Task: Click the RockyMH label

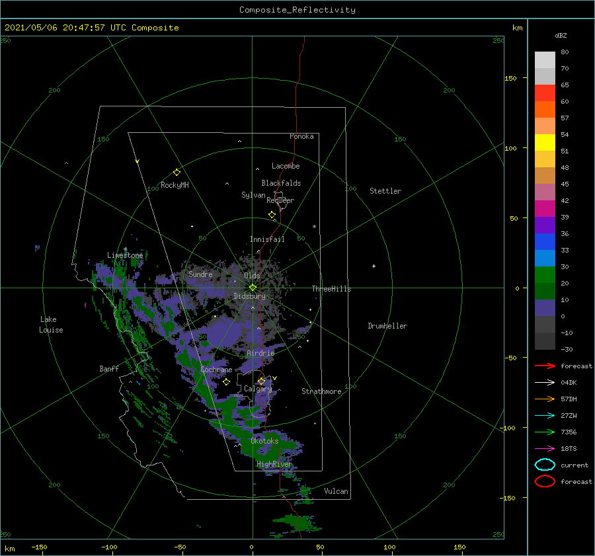Action: tap(175, 185)
